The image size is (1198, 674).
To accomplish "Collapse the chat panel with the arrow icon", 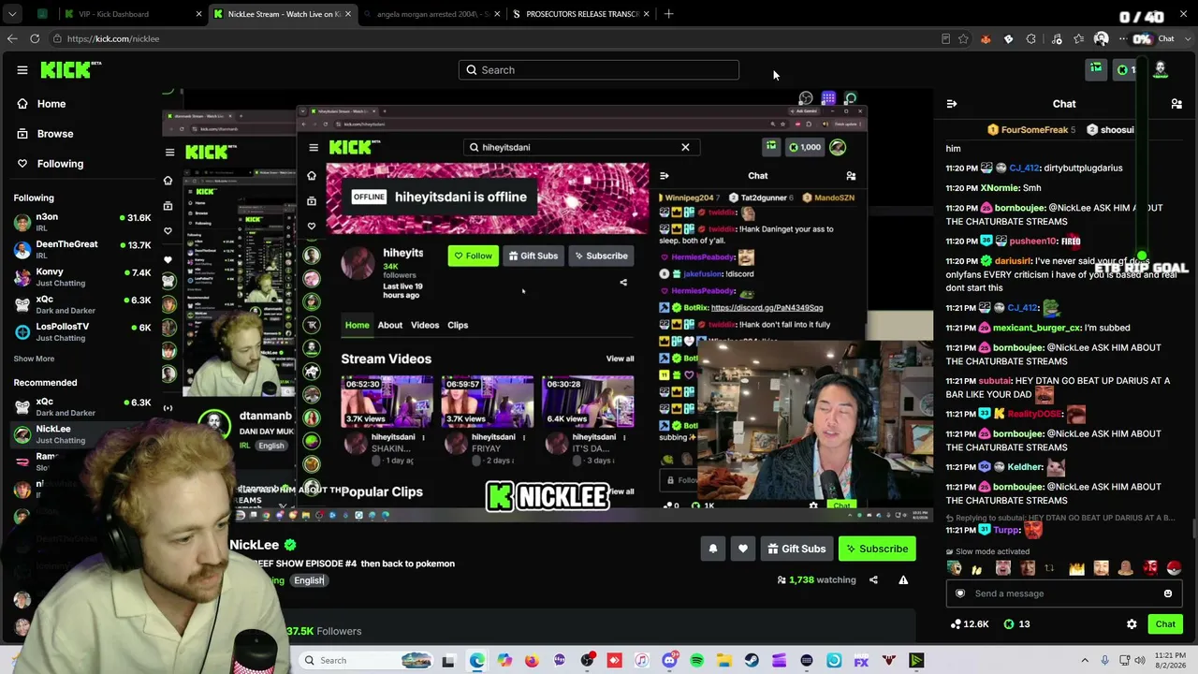I will pyautogui.click(x=952, y=104).
